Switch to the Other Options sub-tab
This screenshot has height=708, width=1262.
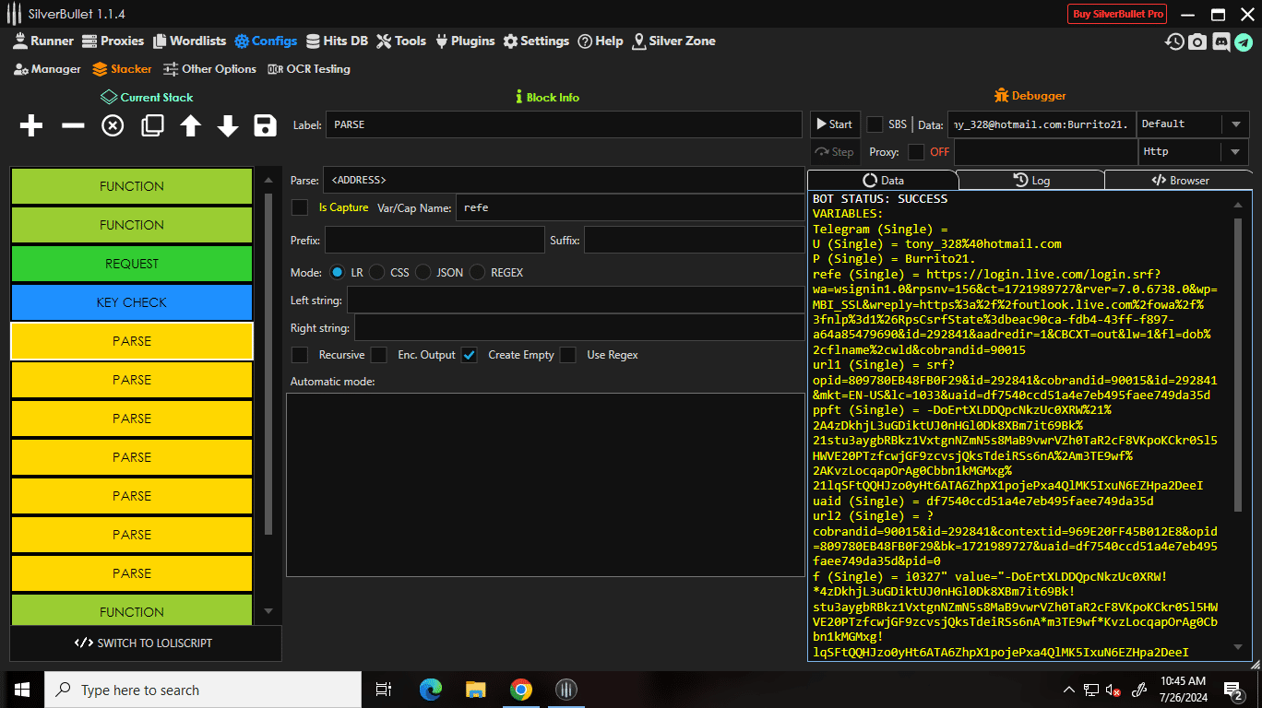pos(209,69)
